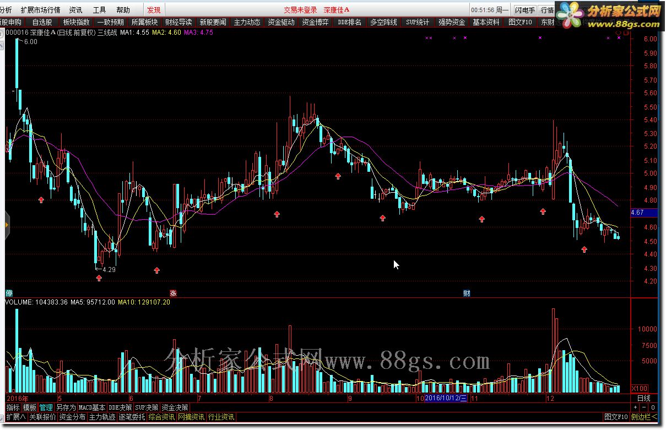
Task: Open the 所属板块 tab
Action: (144, 22)
